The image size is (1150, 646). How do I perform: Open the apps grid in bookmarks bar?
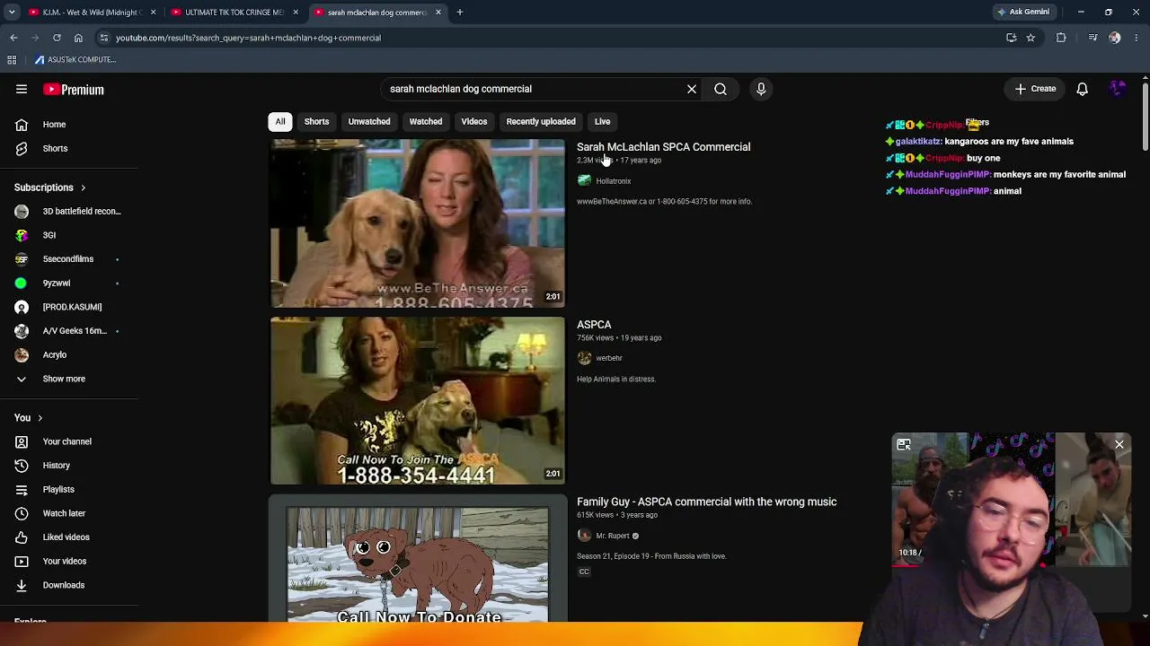pos(12,59)
